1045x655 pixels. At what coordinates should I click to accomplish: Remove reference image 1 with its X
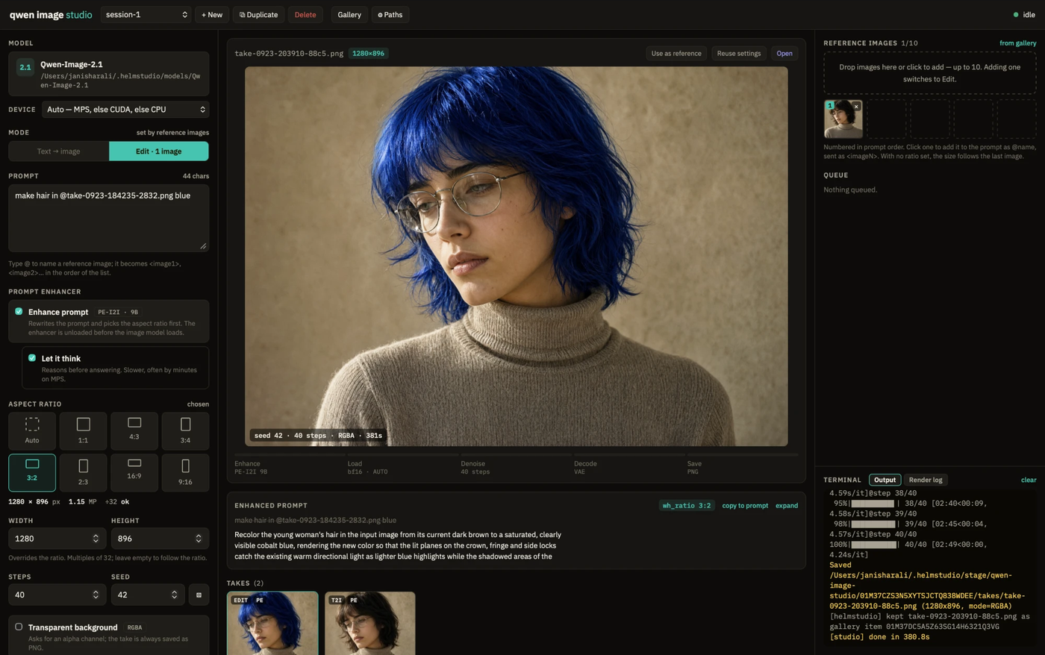pyautogui.click(x=856, y=107)
